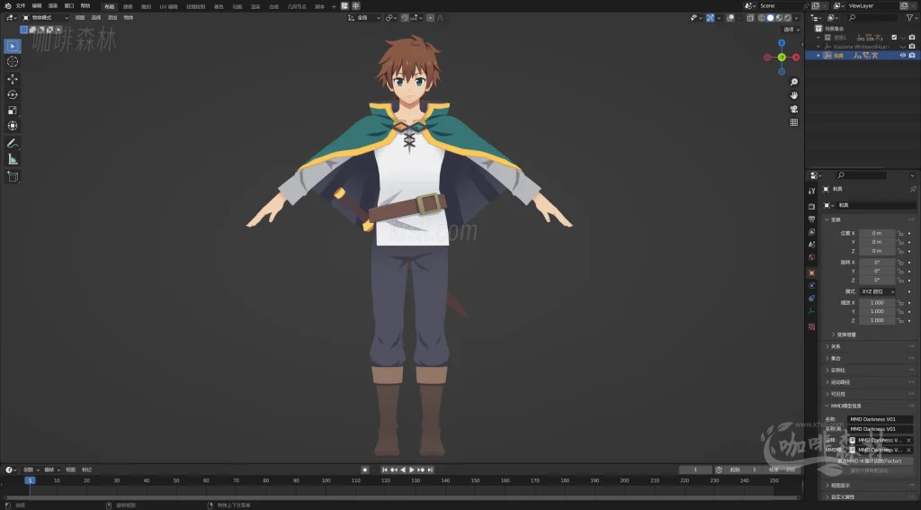
Task: Switch to the Geometry Nodes workspace tab
Action: pos(297,6)
